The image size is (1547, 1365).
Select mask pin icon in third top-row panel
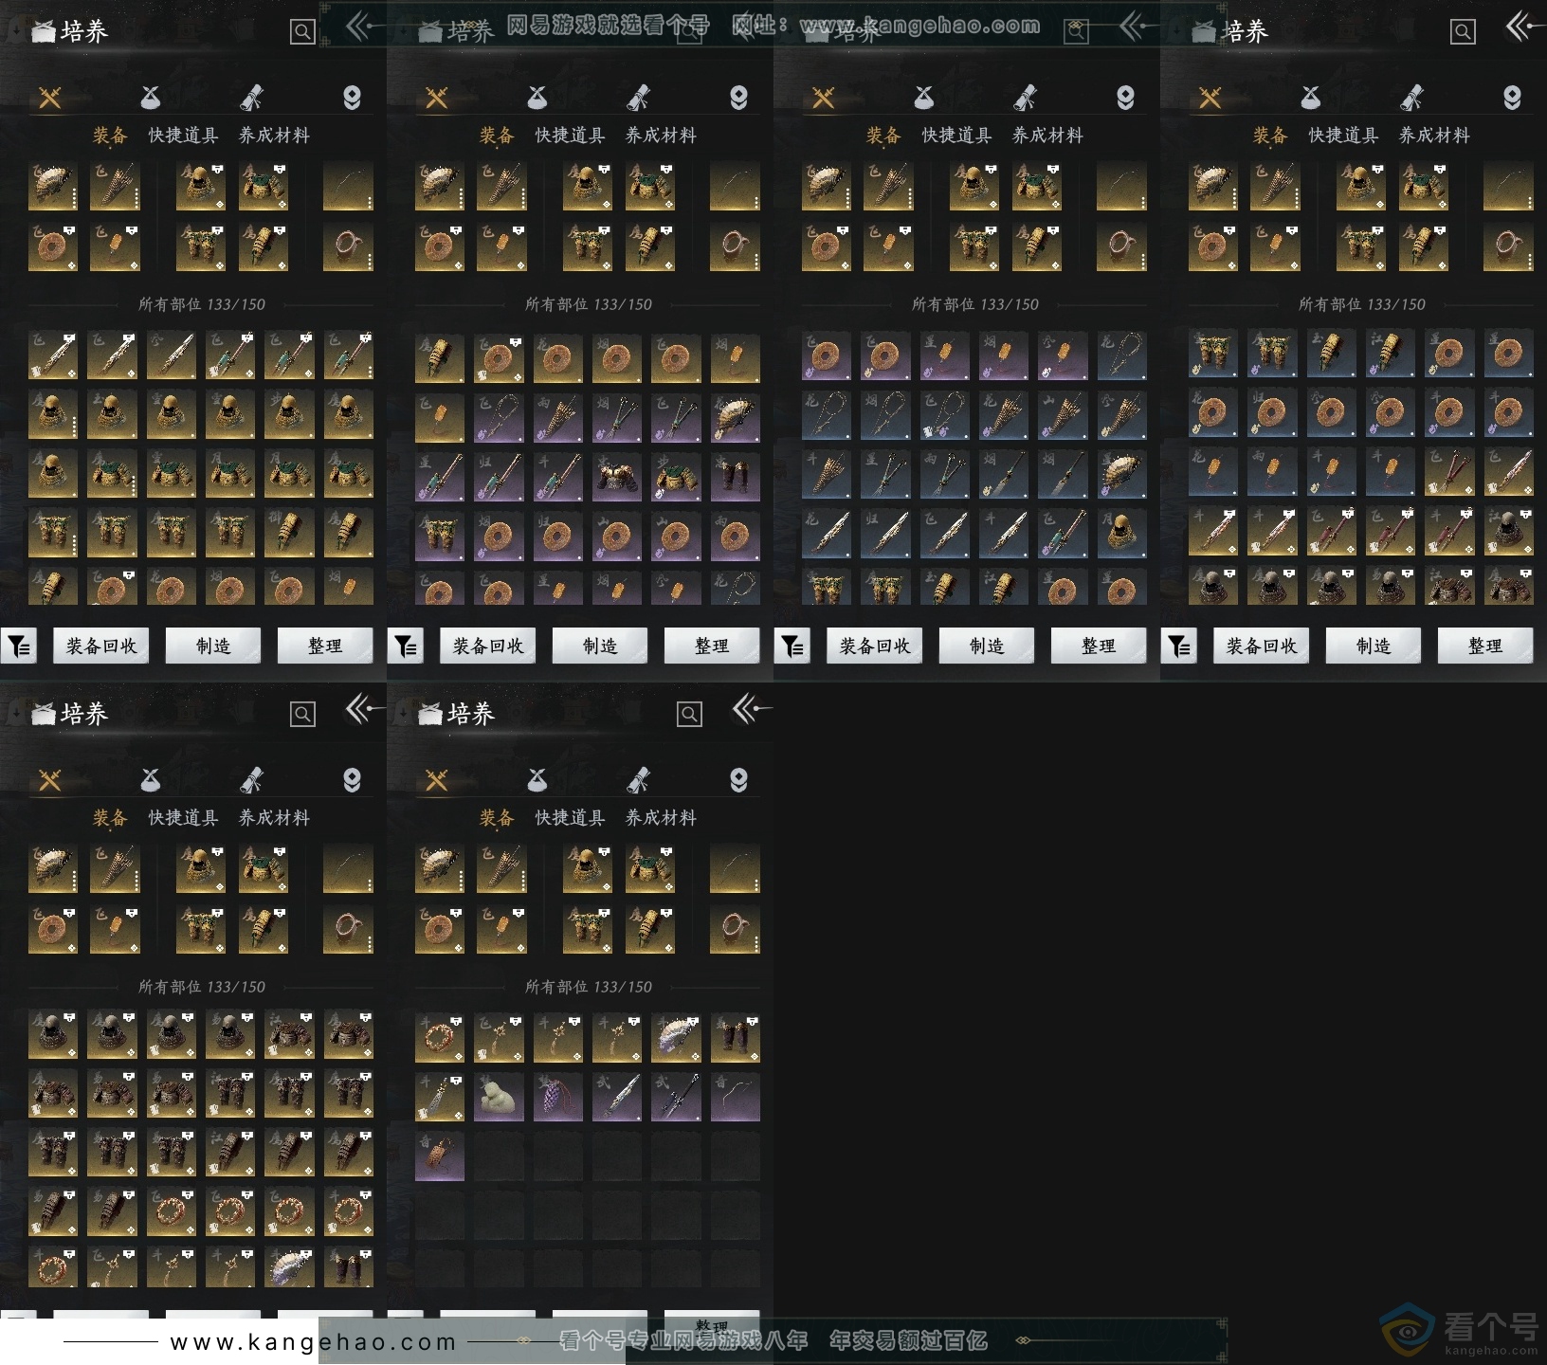click(1125, 98)
